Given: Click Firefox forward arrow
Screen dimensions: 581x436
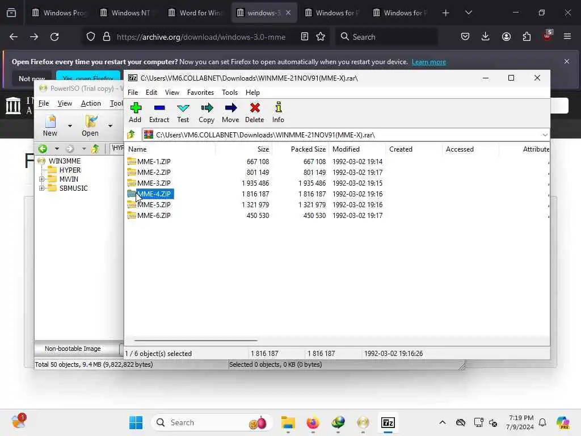Looking at the screenshot, I should pyautogui.click(x=34, y=37).
